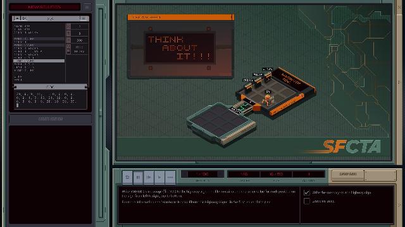The height and width of the screenshot is (227, 405).
Task: Click the SHOW GOAL button
Action: tap(347, 175)
